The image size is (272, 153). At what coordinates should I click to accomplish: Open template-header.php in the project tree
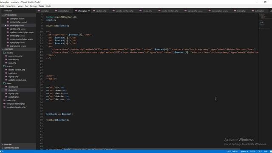pyautogui.click(x=16, y=107)
